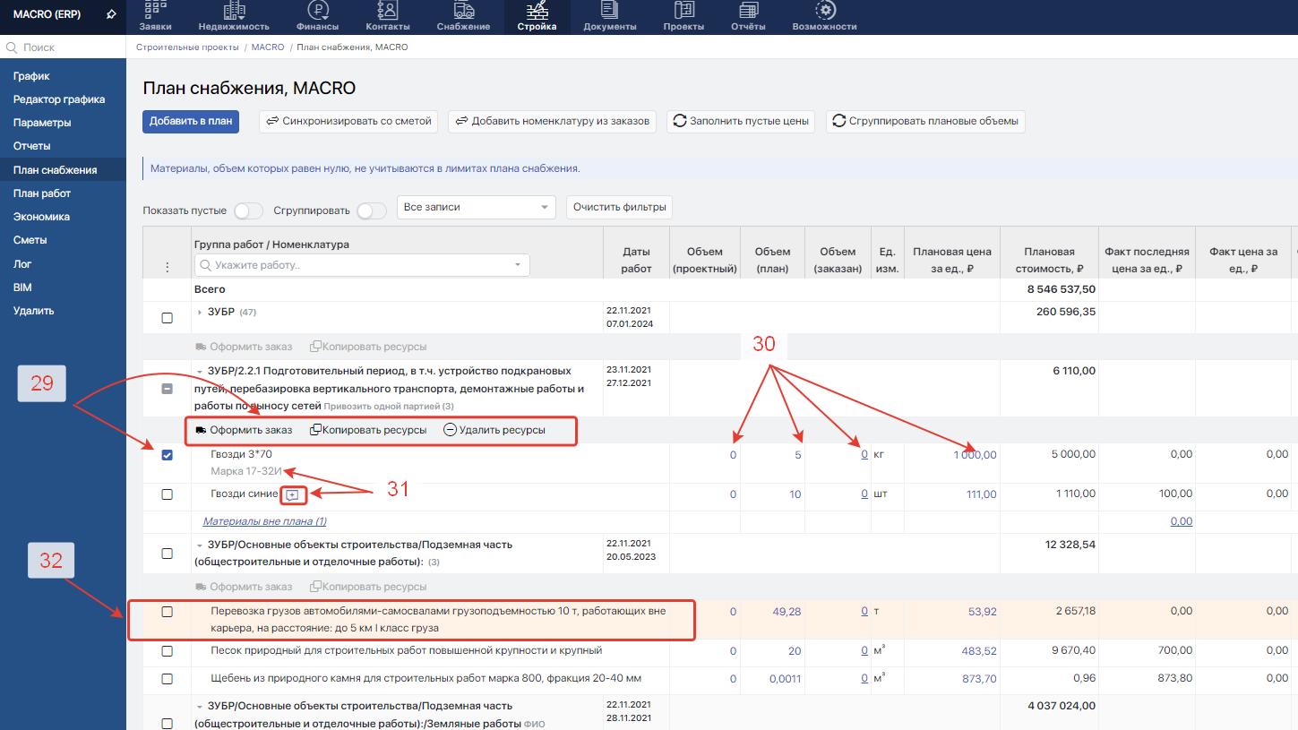Uncheck the Гвозди 3*70 checkbox
Image resolution: width=1298 pixels, height=730 pixels.
(x=167, y=455)
